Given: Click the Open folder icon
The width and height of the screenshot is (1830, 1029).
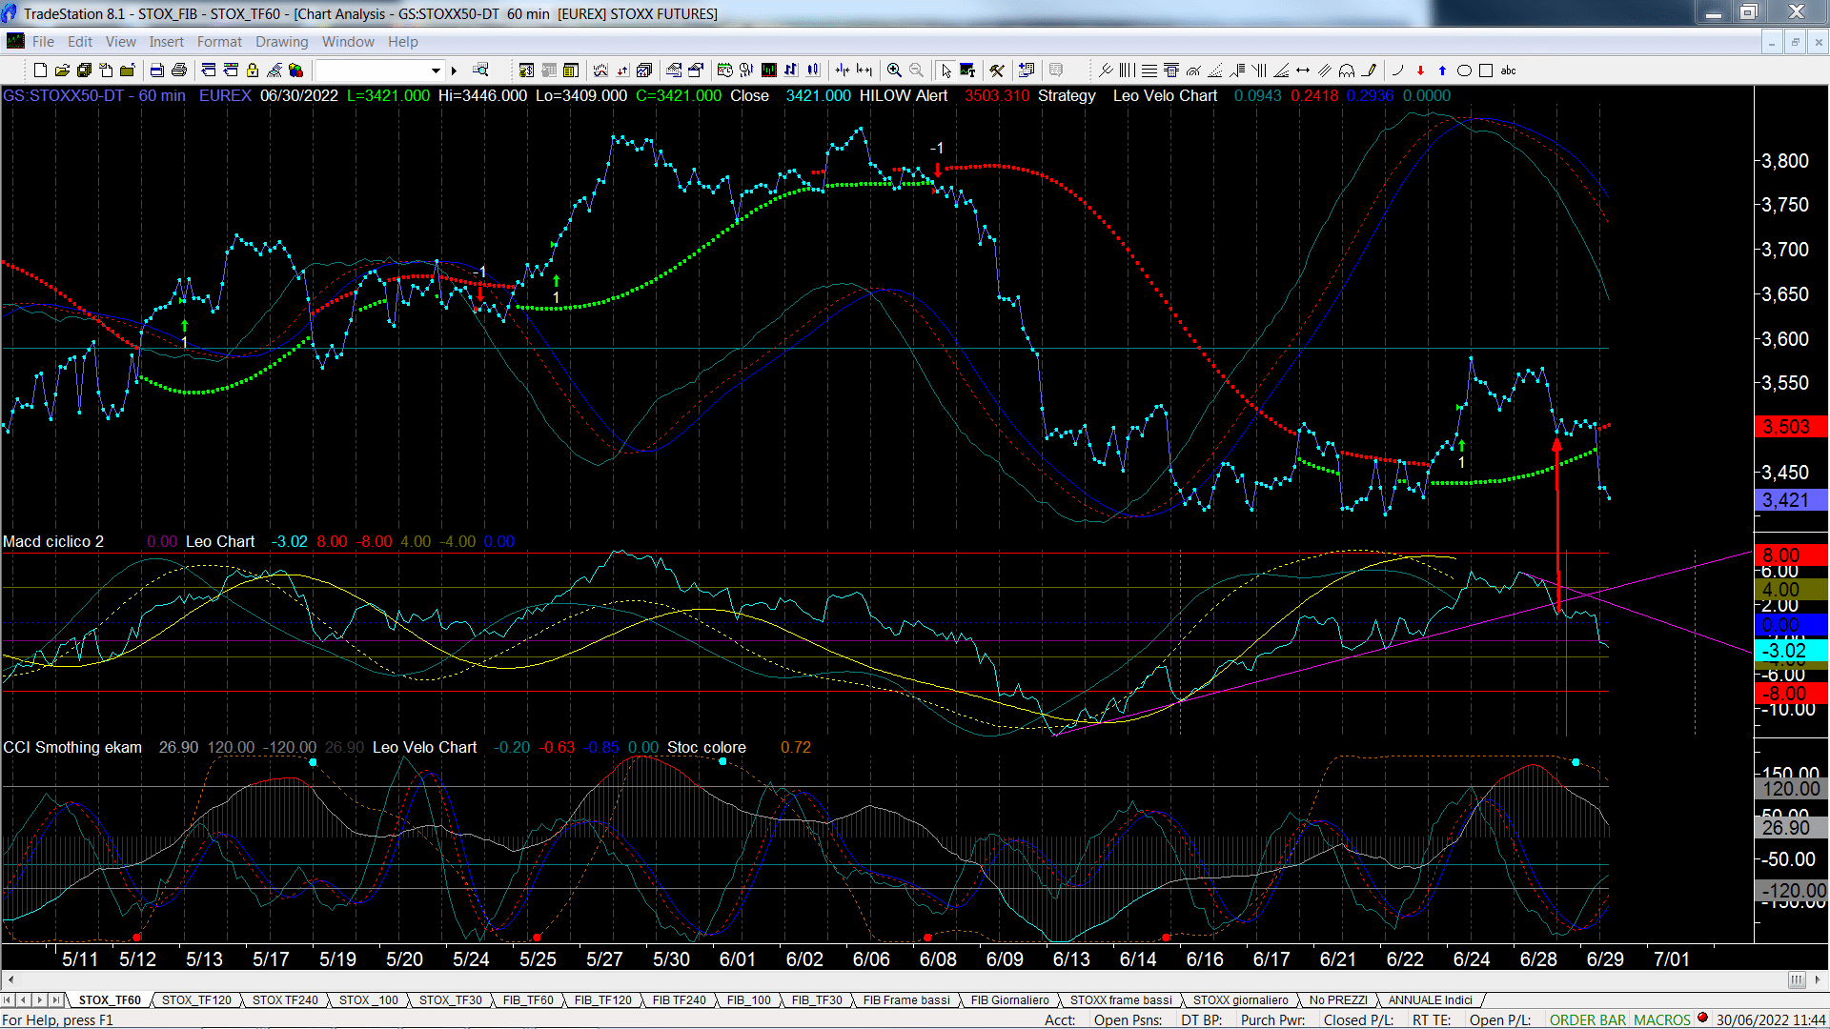Looking at the screenshot, I should (x=62, y=71).
